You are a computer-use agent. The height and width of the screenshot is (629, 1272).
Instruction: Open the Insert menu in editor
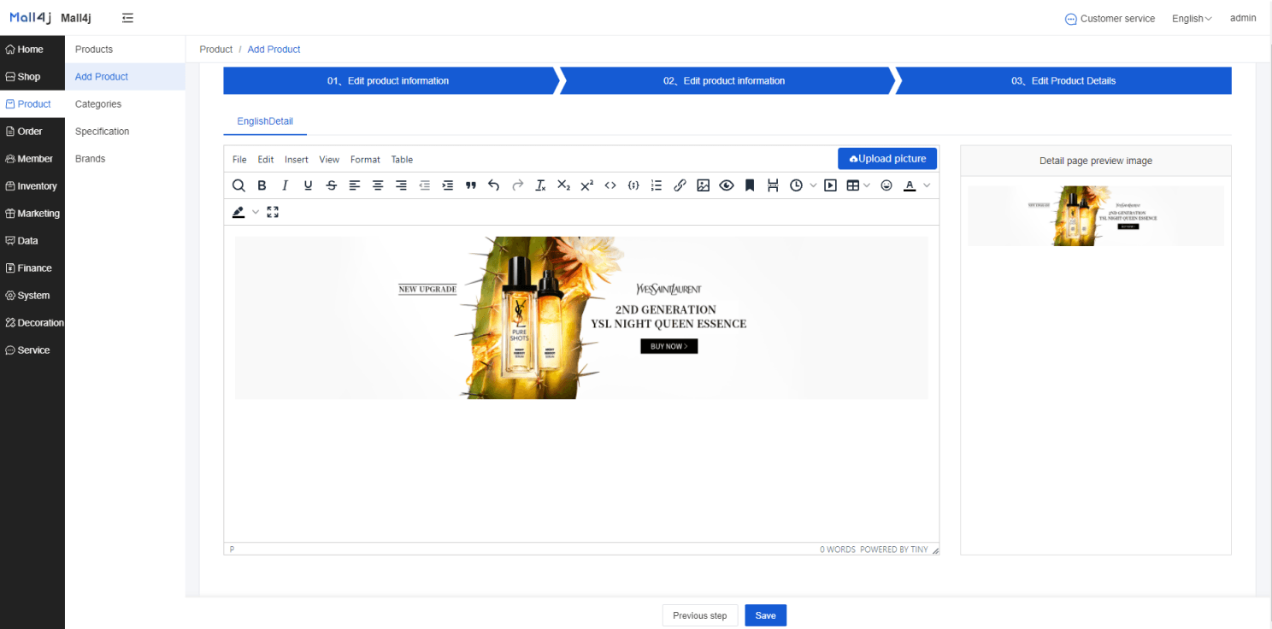[x=297, y=160]
